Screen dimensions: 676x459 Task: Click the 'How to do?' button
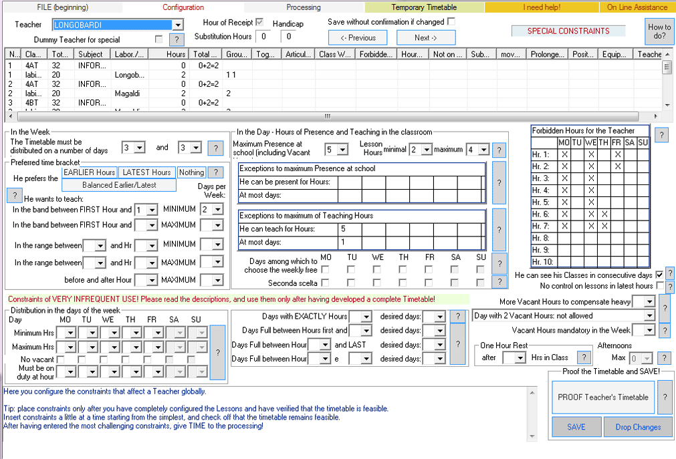click(659, 31)
